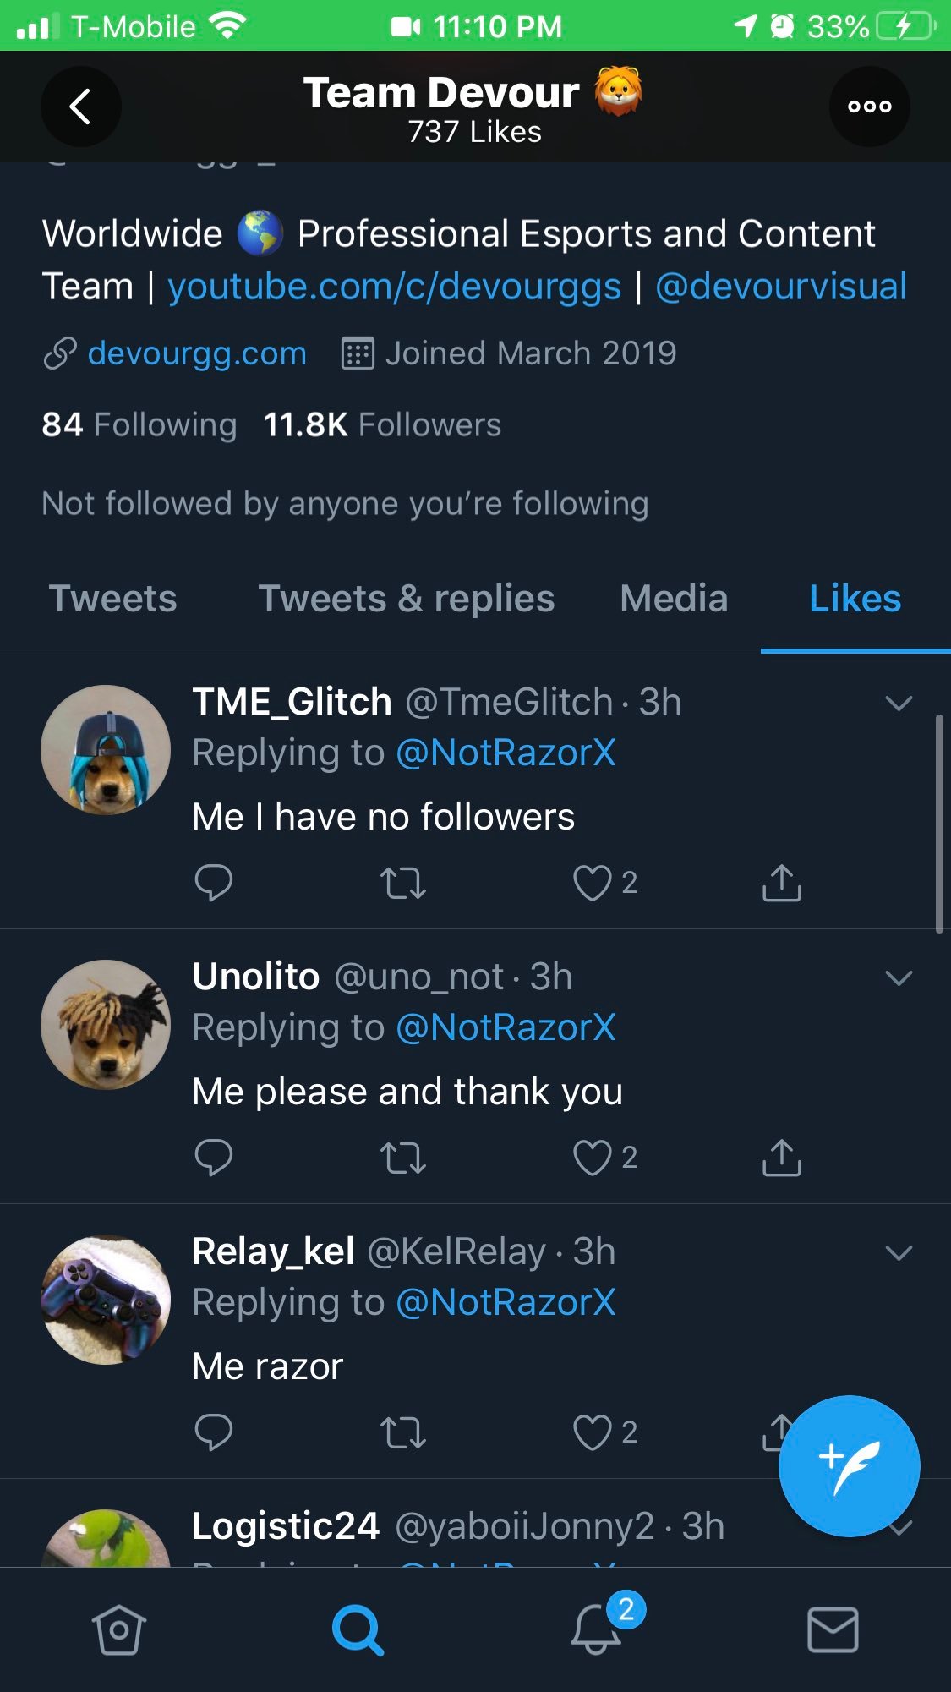This screenshot has width=951, height=1692.
Task: Expand options chevron on TME_Glitch tweet
Action: pos(898,703)
